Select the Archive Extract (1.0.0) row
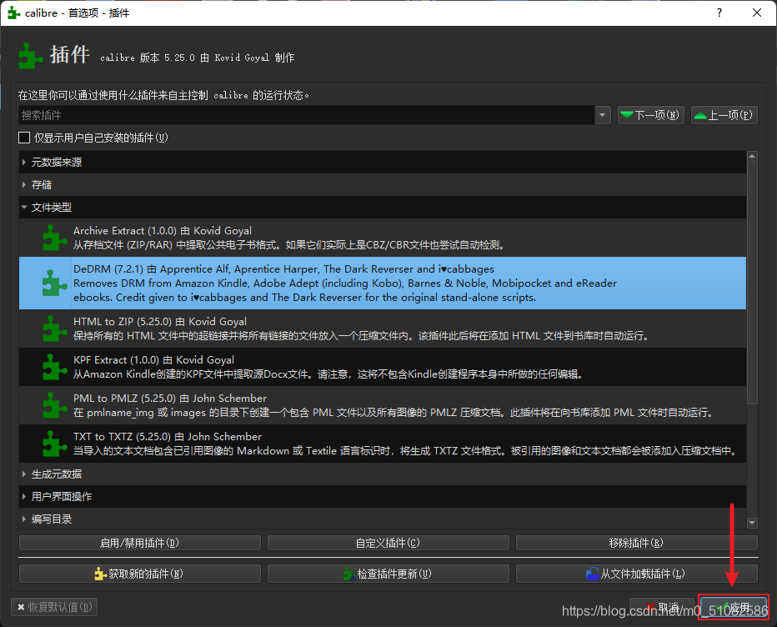Screen dimensions: 777x627 (383, 238)
